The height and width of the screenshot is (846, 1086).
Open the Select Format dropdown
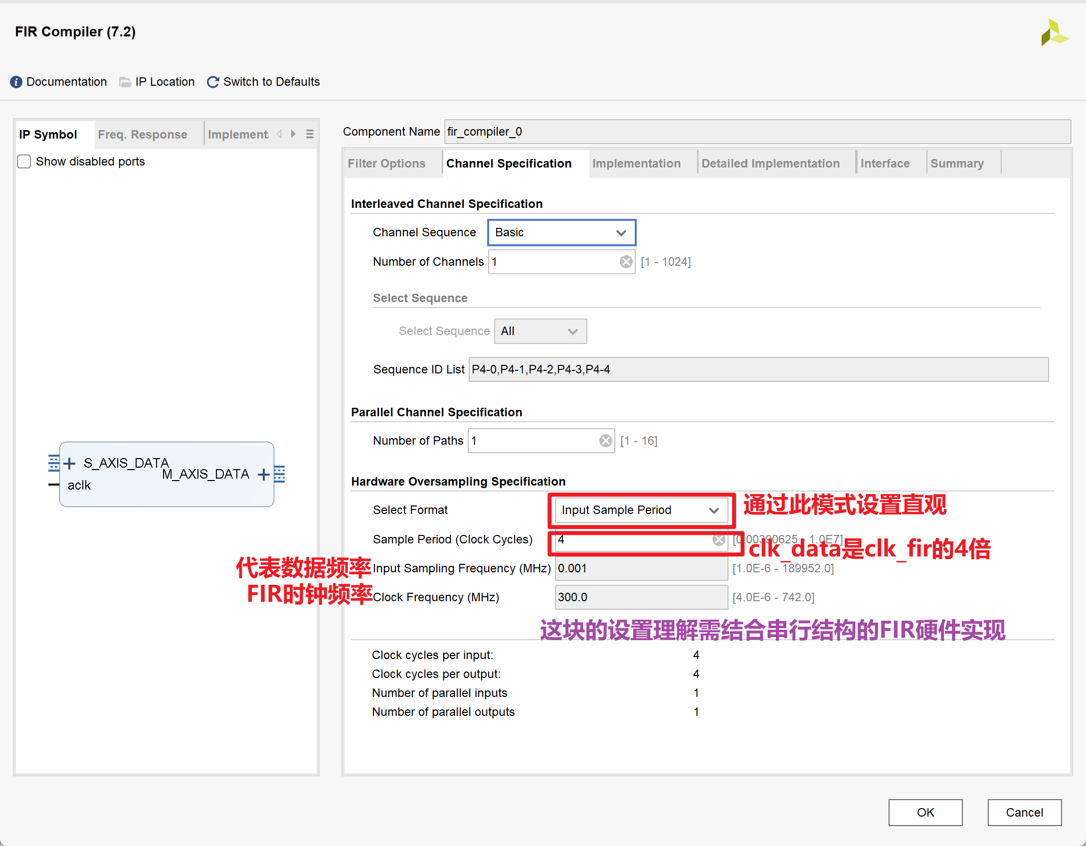(641, 510)
